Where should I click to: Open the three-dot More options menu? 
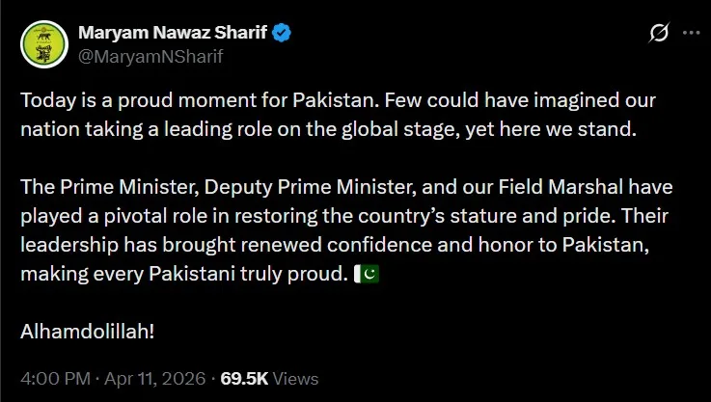690,34
